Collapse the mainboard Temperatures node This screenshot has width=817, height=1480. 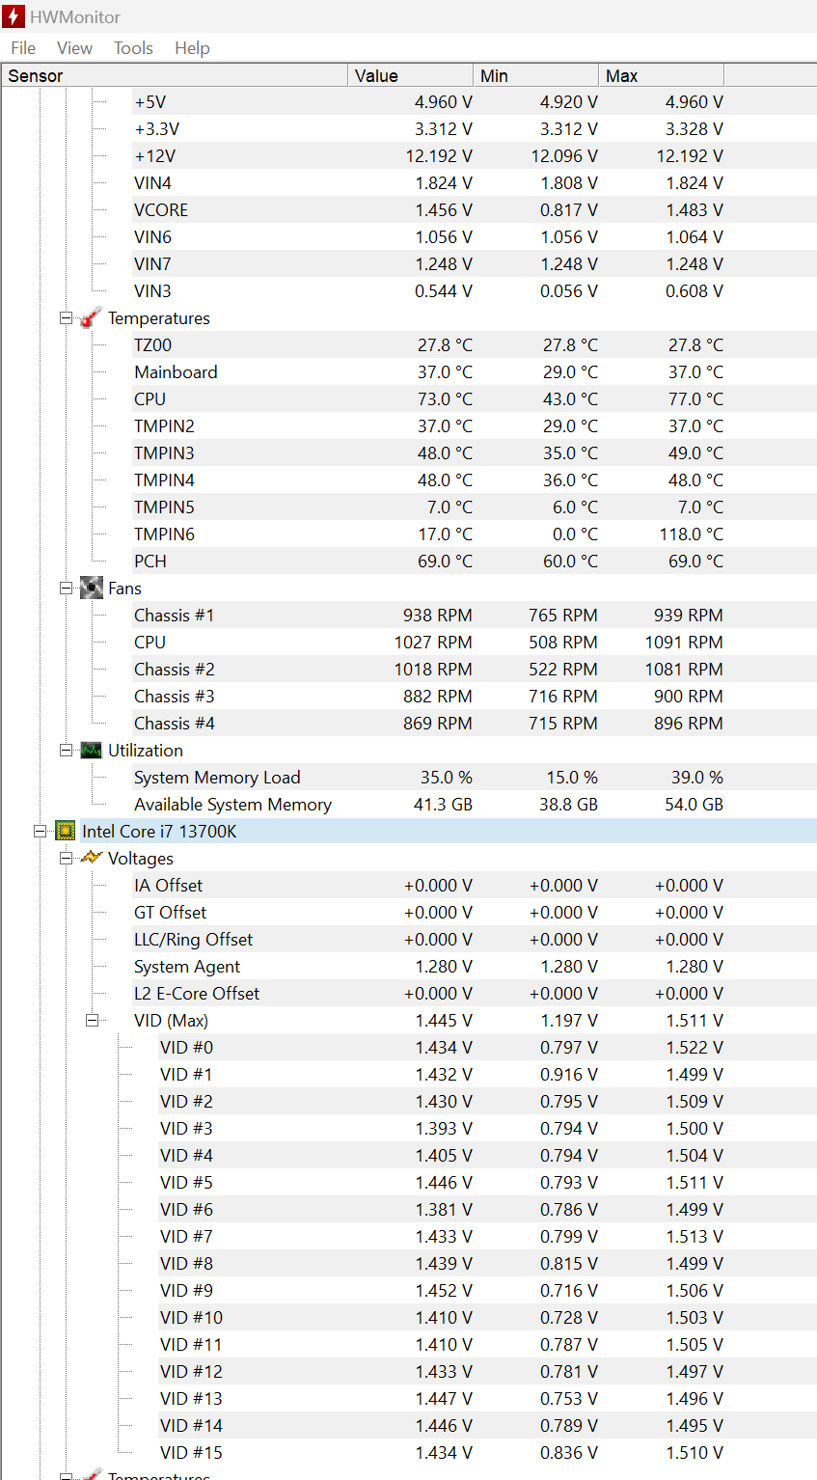67,317
